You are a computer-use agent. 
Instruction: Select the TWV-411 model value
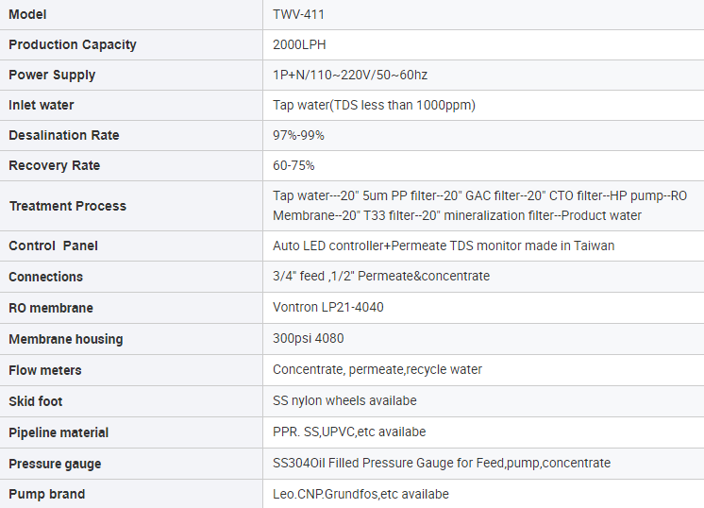pos(299,14)
